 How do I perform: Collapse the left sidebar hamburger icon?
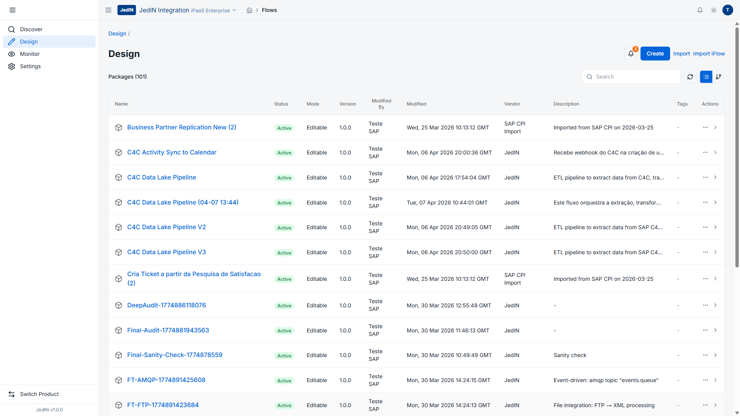coord(12,10)
